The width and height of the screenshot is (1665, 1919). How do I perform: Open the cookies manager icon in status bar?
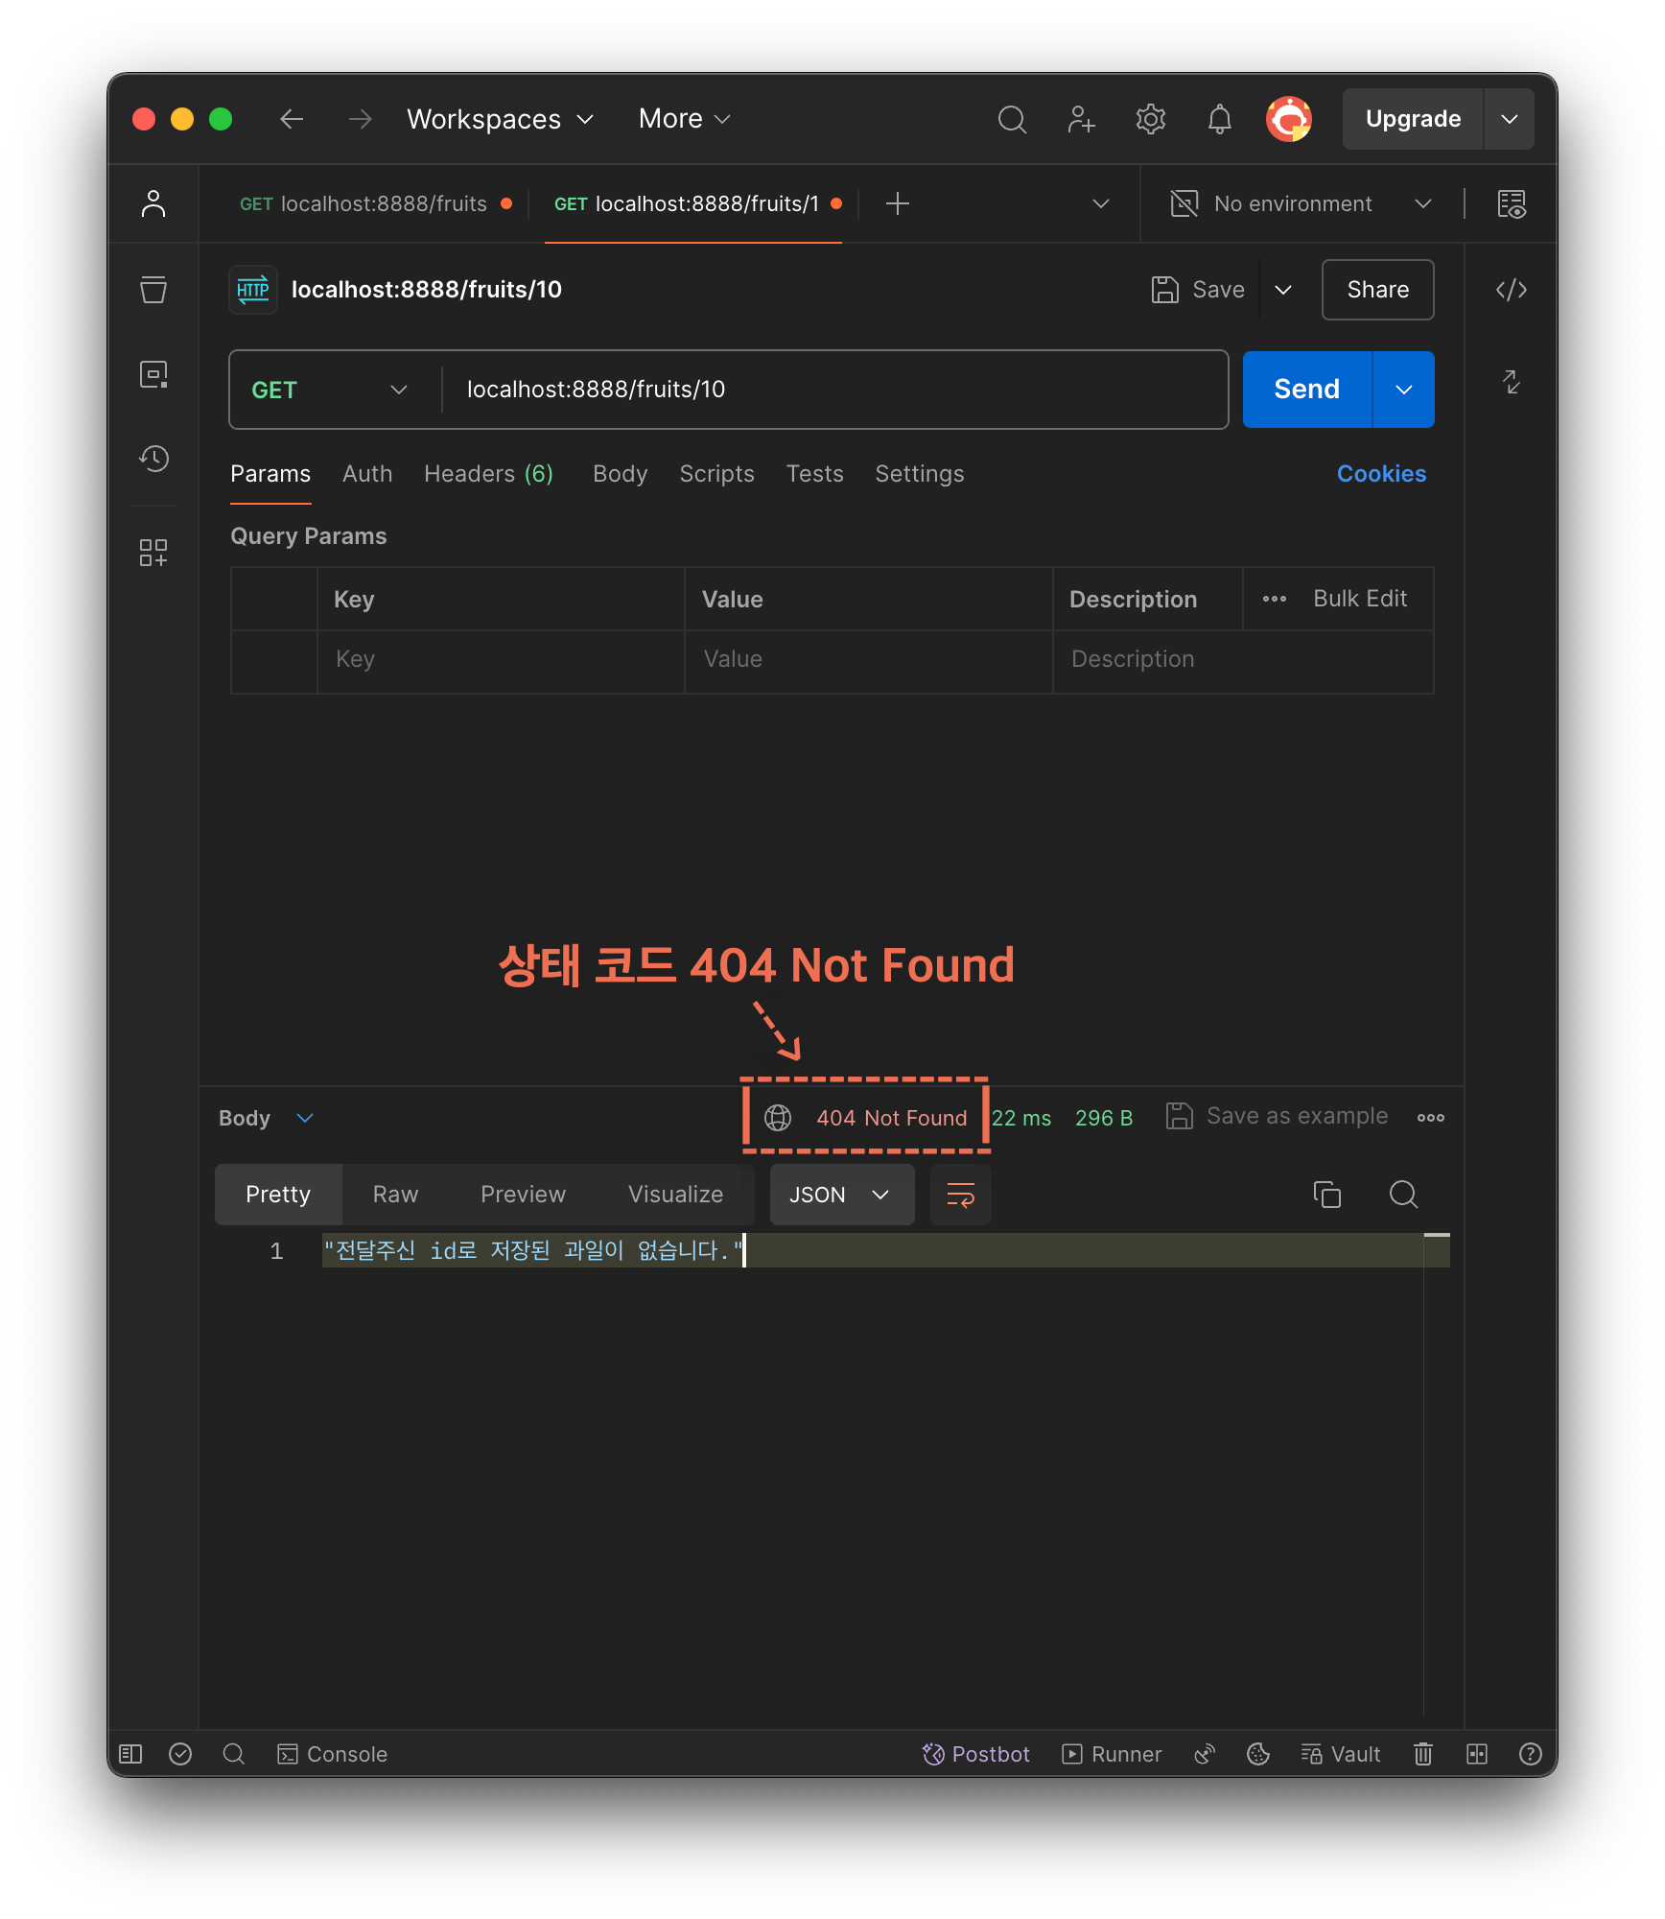tap(1257, 1754)
